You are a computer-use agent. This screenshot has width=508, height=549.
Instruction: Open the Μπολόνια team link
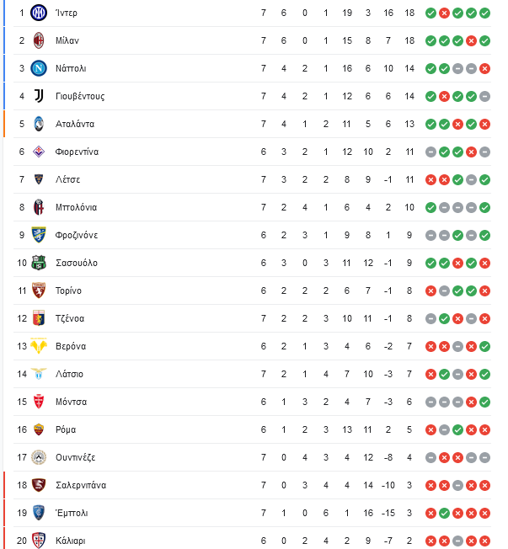pos(77,207)
